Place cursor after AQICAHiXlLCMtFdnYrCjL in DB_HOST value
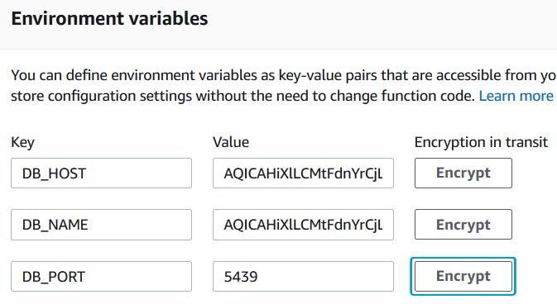This screenshot has width=557, height=304. pyautogui.click(x=384, y=173)
